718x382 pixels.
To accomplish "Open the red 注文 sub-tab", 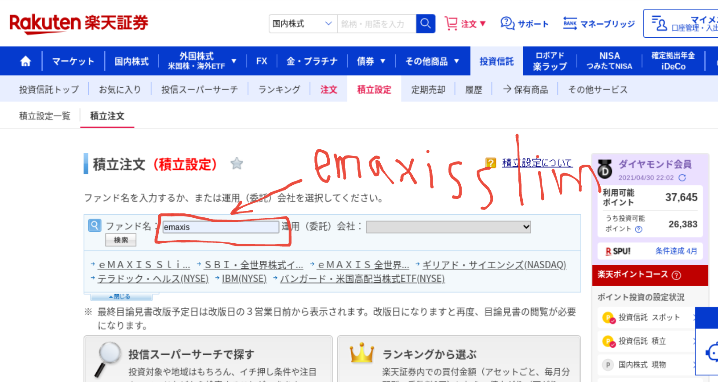I will click(328, 90).
